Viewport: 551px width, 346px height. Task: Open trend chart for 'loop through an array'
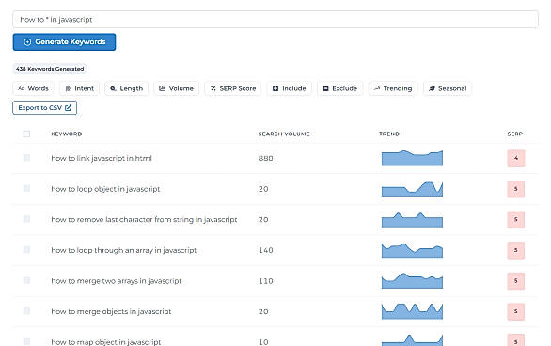coord(412,250)
